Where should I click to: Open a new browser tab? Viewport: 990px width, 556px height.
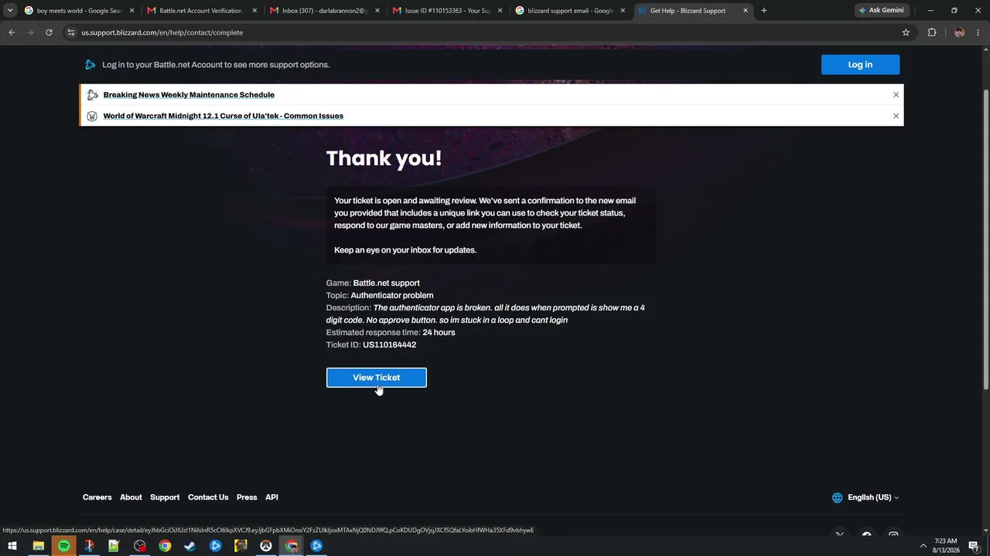pos(764,11)
